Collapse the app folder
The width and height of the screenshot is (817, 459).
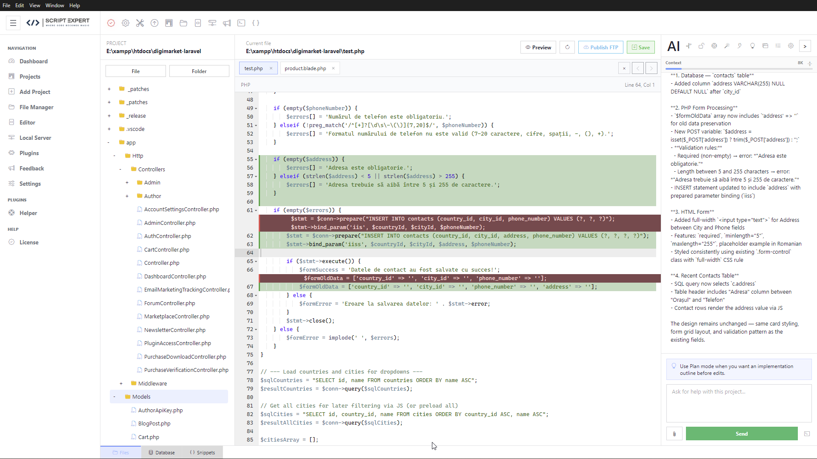[x=109, y=142]
